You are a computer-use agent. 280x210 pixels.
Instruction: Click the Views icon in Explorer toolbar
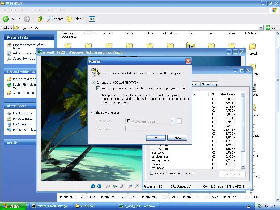(92, 19)
